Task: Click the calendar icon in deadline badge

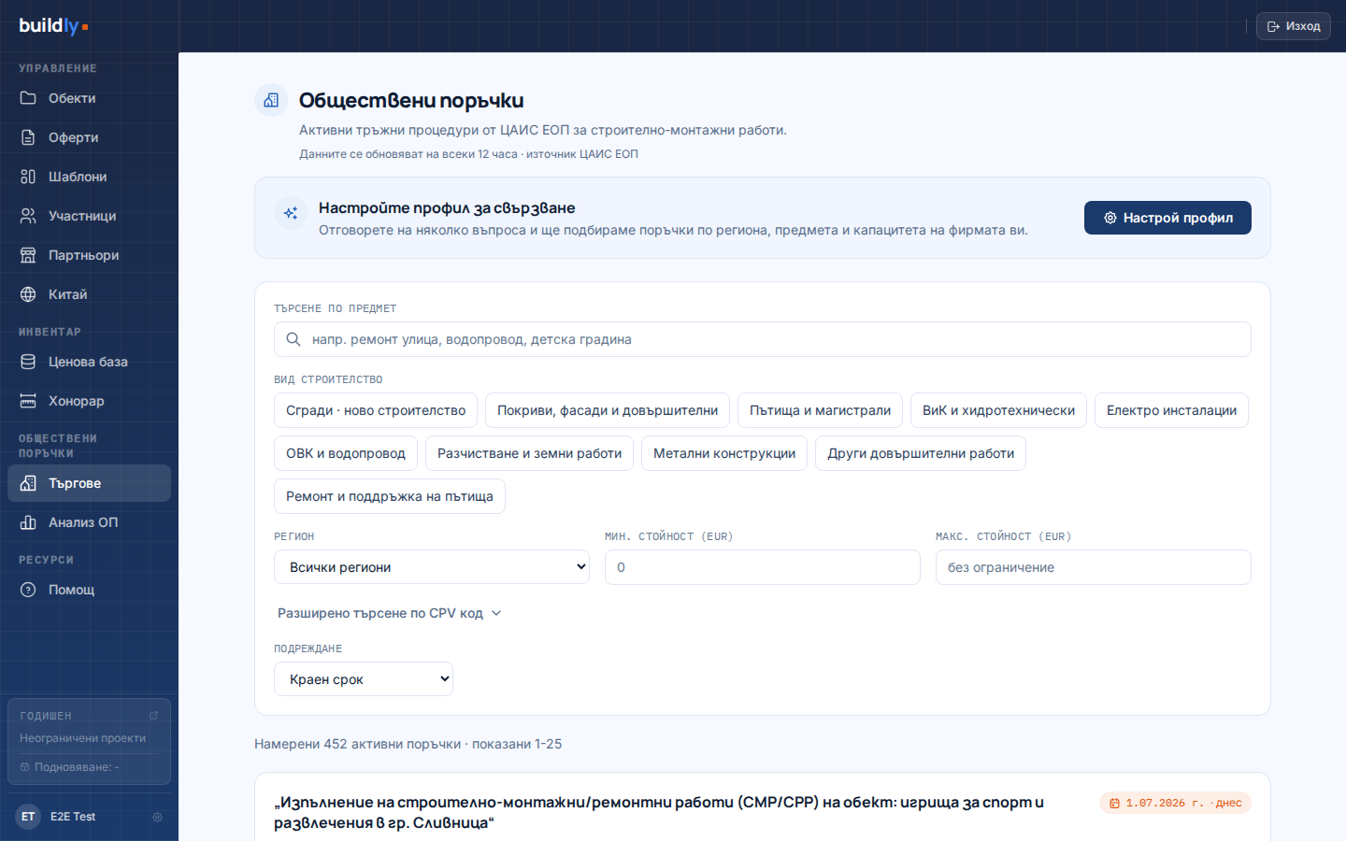Action: (1114, 804)
